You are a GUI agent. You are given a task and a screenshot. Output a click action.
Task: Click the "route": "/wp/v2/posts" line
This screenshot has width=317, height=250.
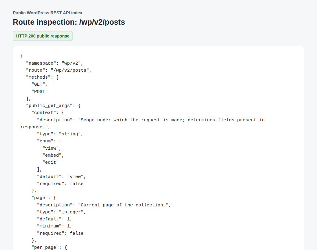59,70
